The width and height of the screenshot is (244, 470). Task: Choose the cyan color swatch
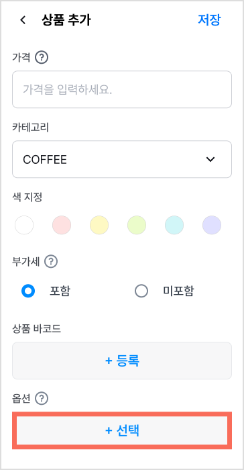click(174, 225)
